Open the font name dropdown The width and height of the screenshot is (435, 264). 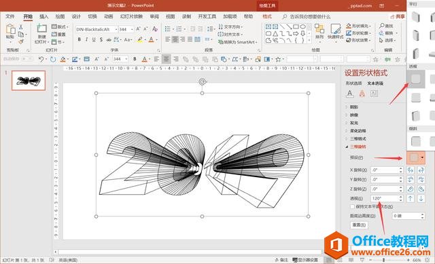click(97, 29)
